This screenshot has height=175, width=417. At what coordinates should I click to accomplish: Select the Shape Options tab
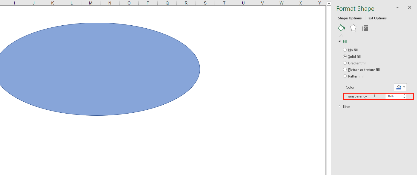point(350,18)
